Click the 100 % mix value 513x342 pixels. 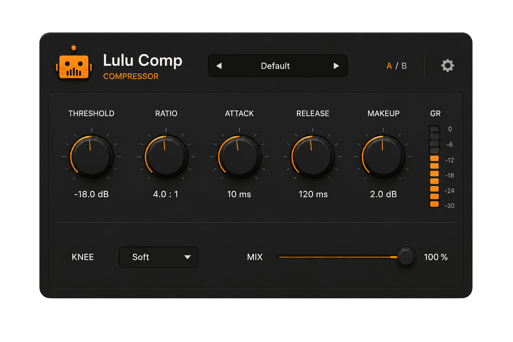[436, 257]
